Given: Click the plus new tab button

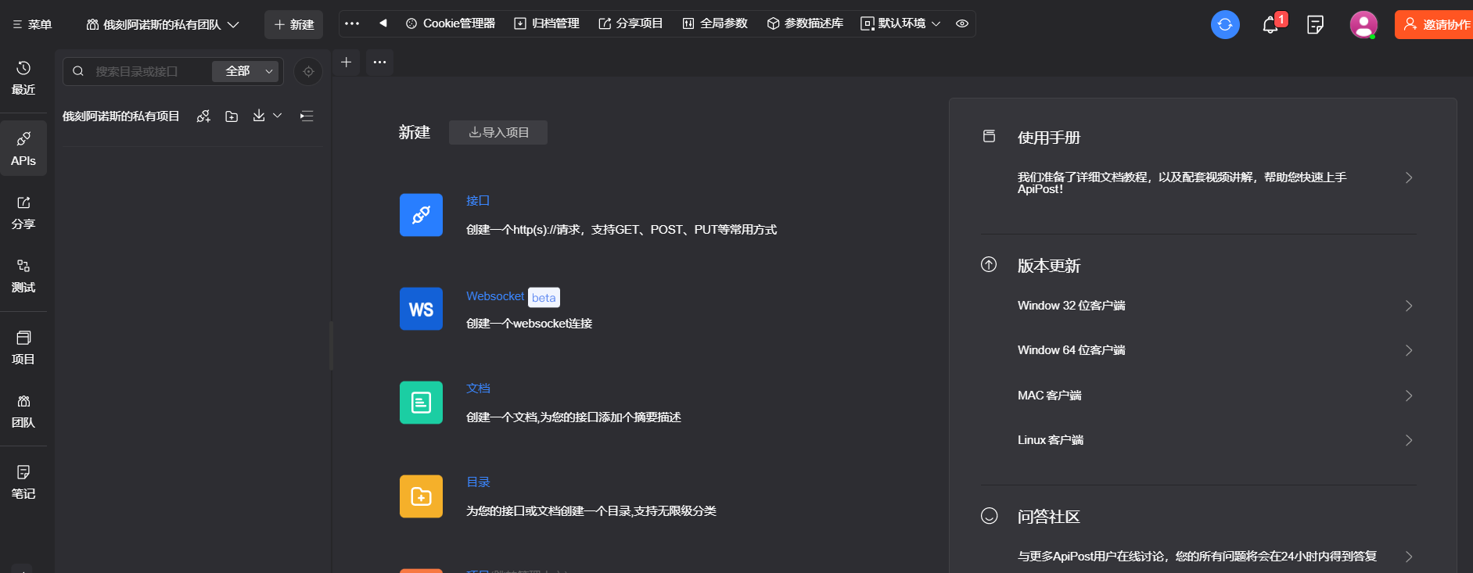Looking at the screenshot, I should click(x=347, y=62).
